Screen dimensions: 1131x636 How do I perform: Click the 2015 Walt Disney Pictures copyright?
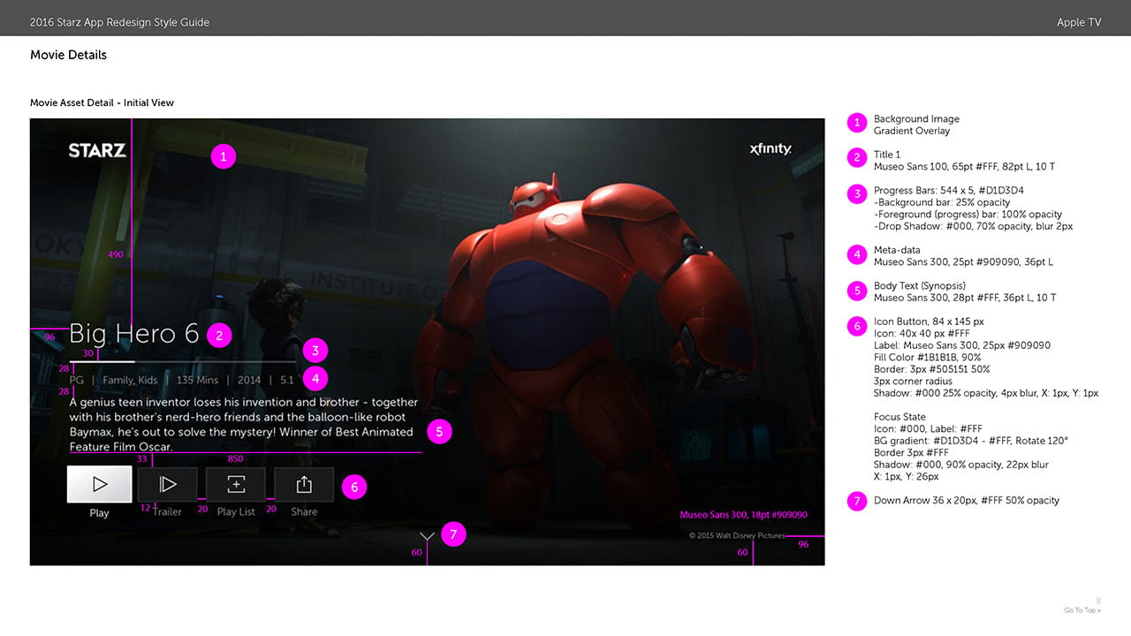pyautogui.click(x=737, y=535)
